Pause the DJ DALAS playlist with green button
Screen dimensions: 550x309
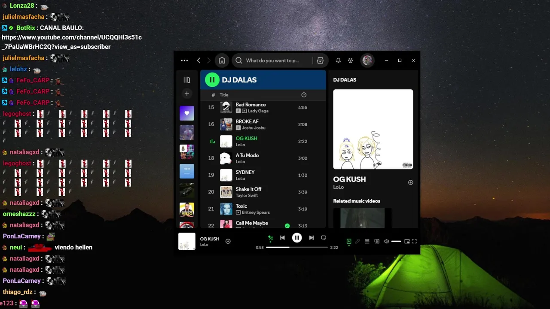(x=212, y=80)
